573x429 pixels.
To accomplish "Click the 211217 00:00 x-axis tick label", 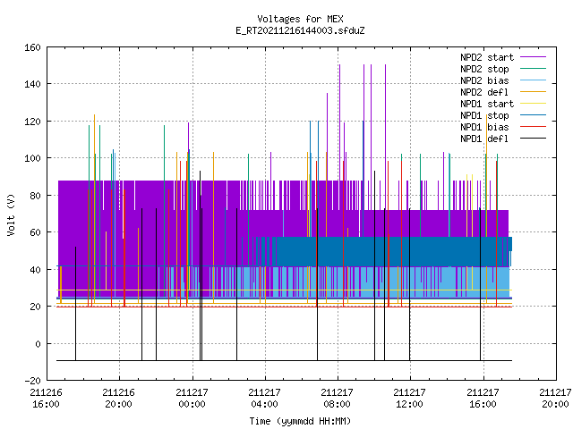I will click(x=192, y=398).
